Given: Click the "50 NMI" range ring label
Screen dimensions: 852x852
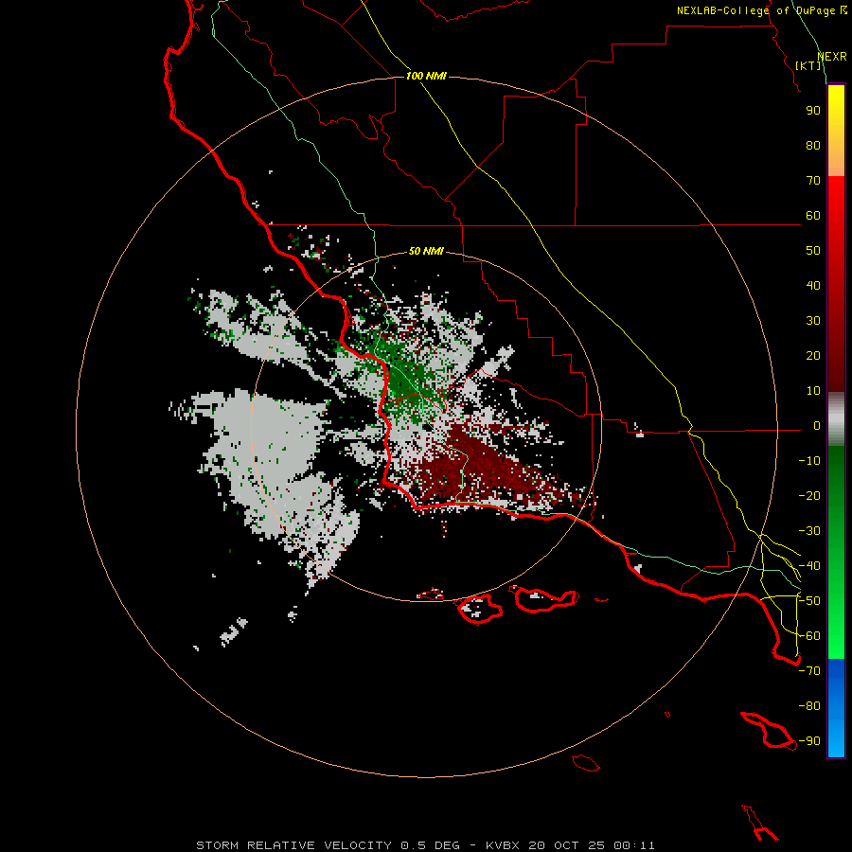Looking at the screenshot, I should coord(426,251).
